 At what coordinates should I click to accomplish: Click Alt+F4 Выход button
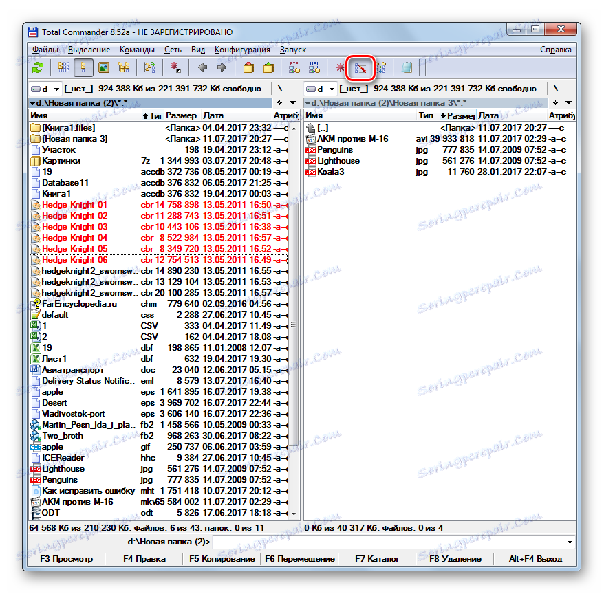pyautogui.click(x=535, y=559)
